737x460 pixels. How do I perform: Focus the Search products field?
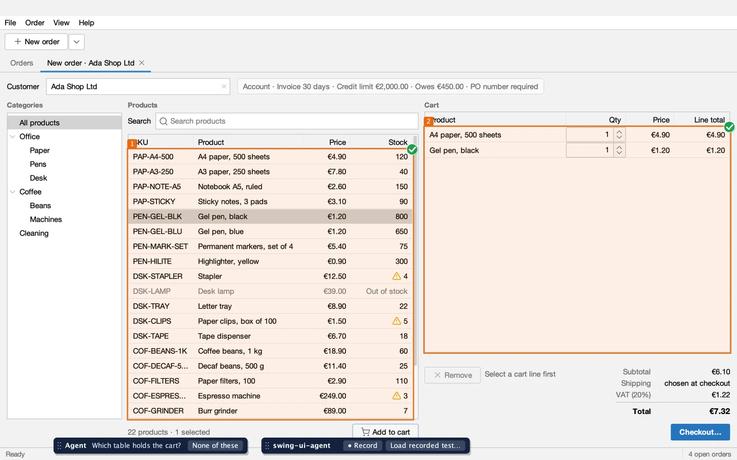[x=287, y=121]
